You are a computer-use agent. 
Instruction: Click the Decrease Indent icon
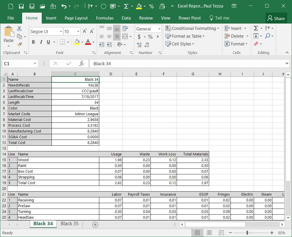click(x=102, y=44)
